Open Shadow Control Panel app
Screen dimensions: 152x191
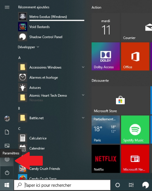coord(51,37)
